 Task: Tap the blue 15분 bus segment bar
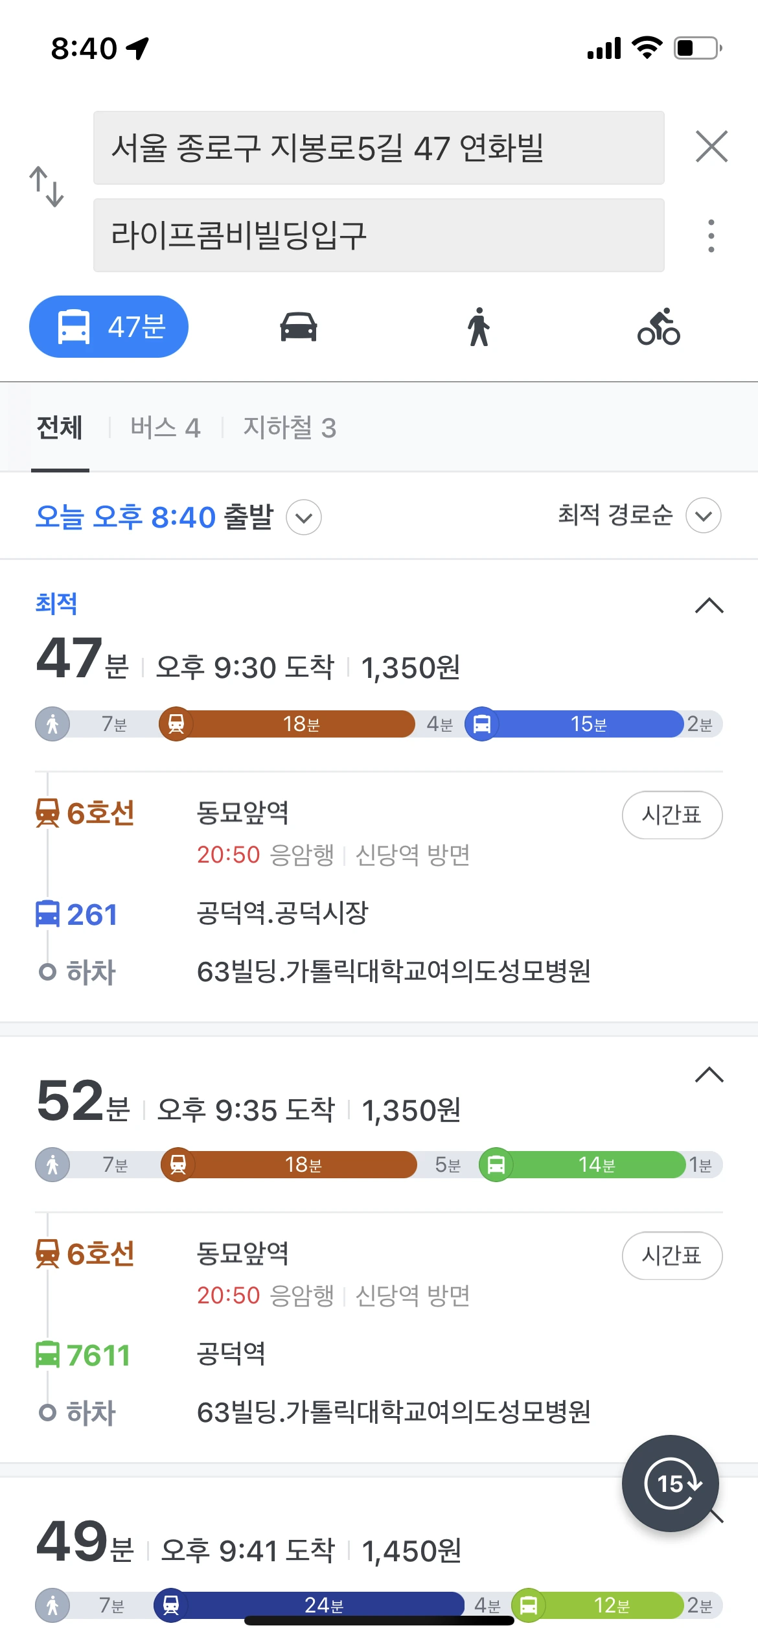[588, 724]
